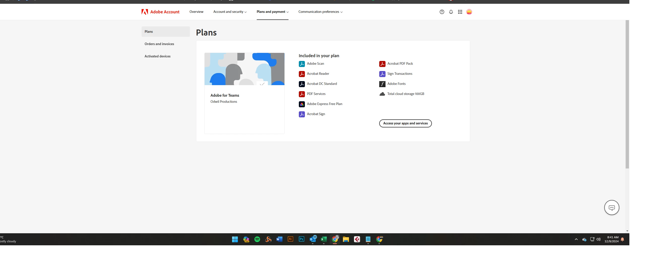Open the chat support bubble icon

click(x=611, y=208)
